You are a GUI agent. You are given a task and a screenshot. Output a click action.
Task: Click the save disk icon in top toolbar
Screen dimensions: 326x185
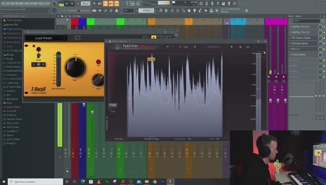pyautogui.click(x=223, y=4)
